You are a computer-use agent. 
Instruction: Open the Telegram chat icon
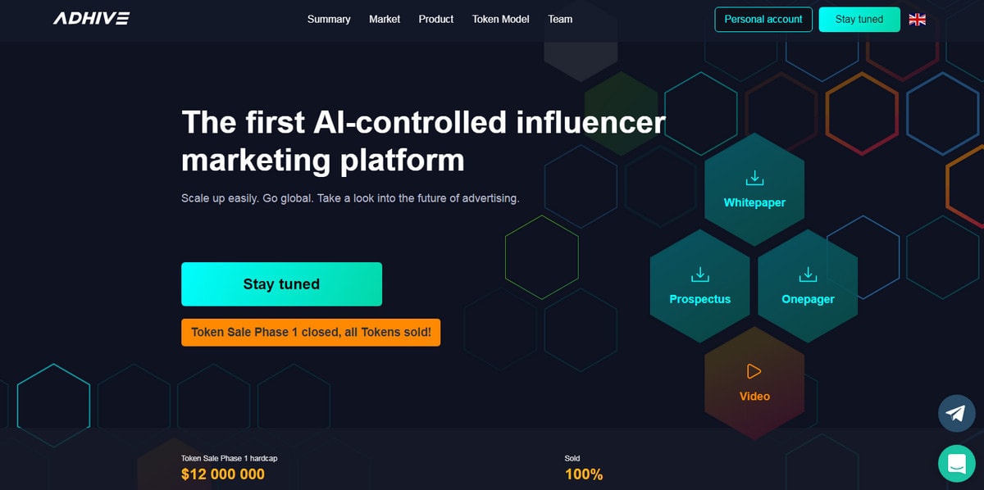[956, 413]
